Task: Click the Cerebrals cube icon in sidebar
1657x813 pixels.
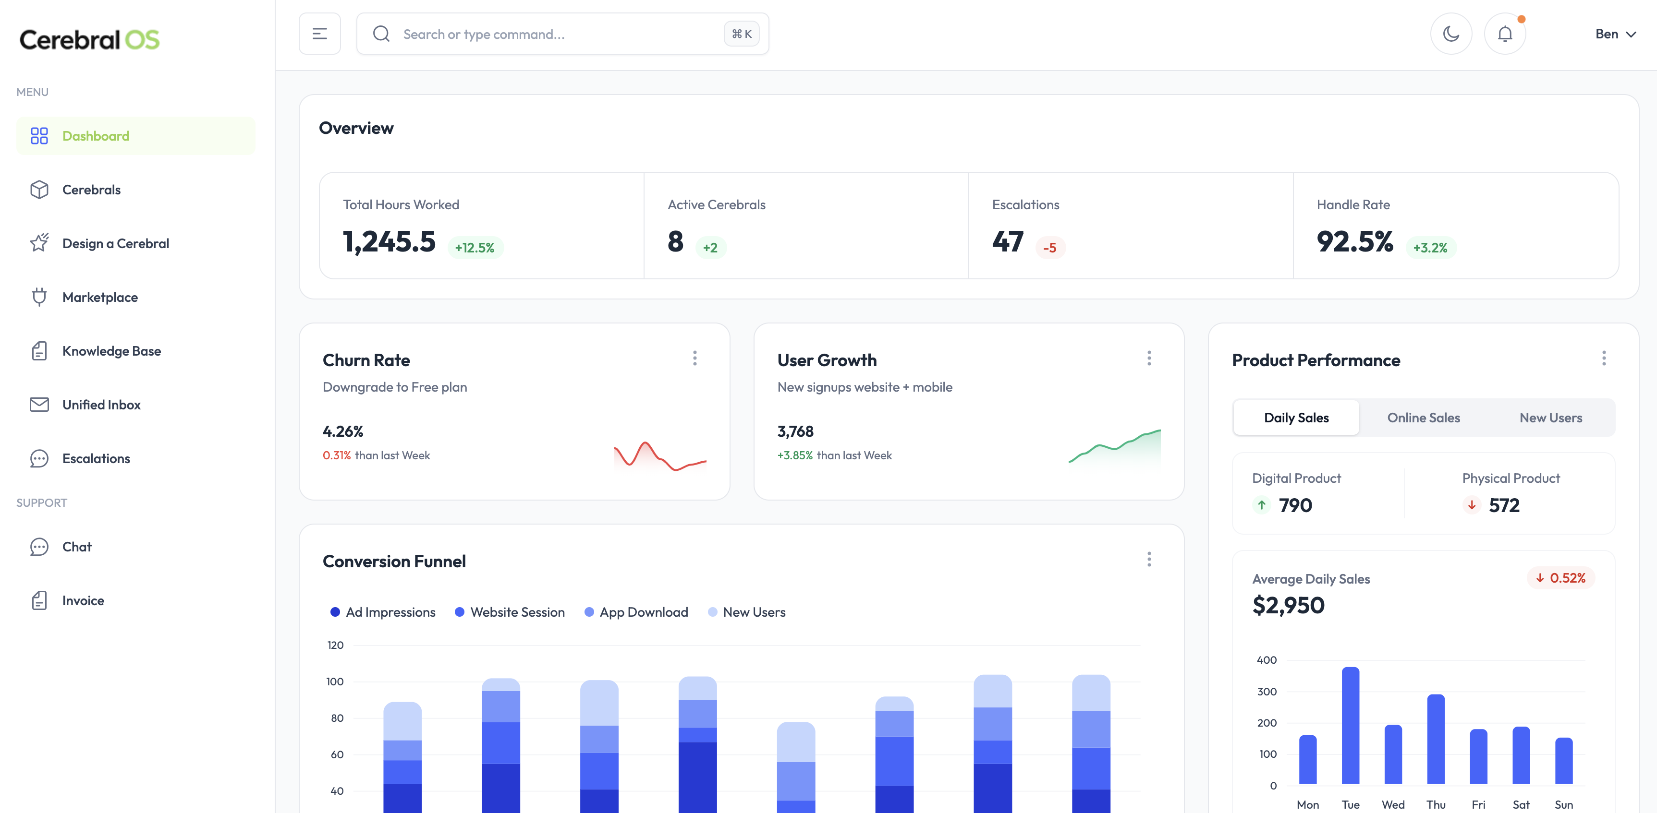Action: [39, 190]
